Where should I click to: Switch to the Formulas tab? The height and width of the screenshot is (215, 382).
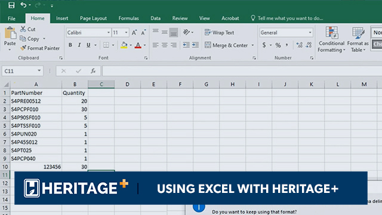coord(129,19)
